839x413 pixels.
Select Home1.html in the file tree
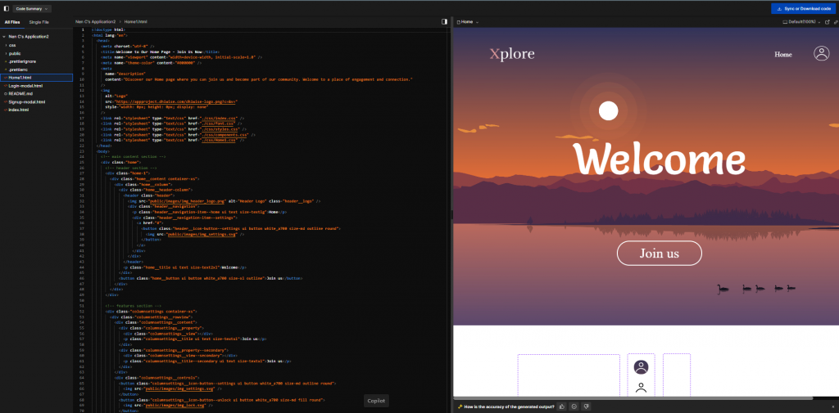click(x=36, y=78)
